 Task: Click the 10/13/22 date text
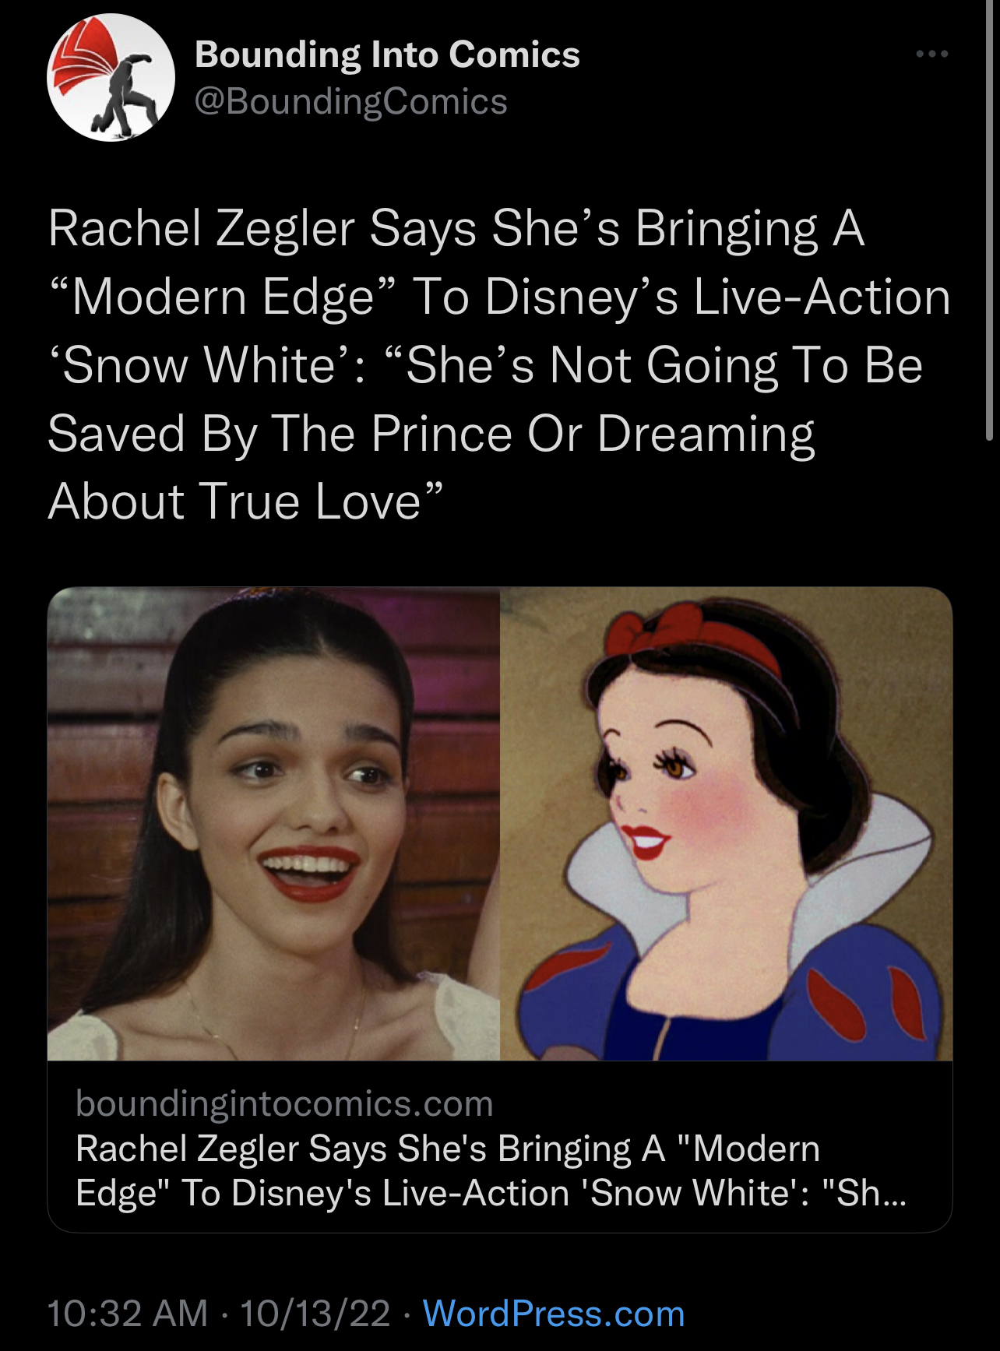pos(315,1314)
